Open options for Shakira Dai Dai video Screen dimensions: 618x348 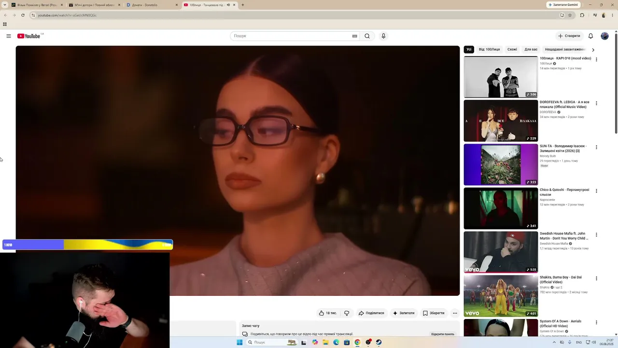pyautogui.click(x=596, y=278)
